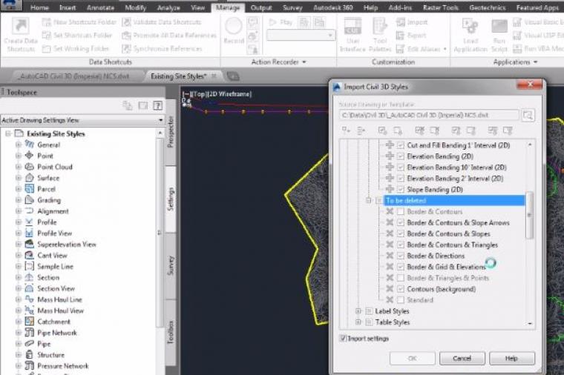
Task: Click the Pipe Network icon in tree
Action: tap(29, 333)
